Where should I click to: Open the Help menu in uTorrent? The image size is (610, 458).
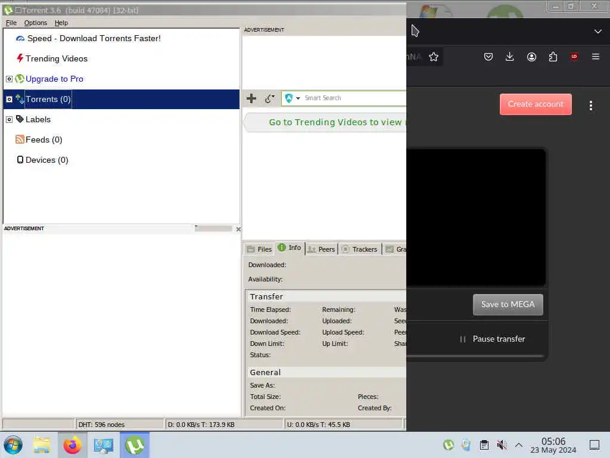click(61, 23)
